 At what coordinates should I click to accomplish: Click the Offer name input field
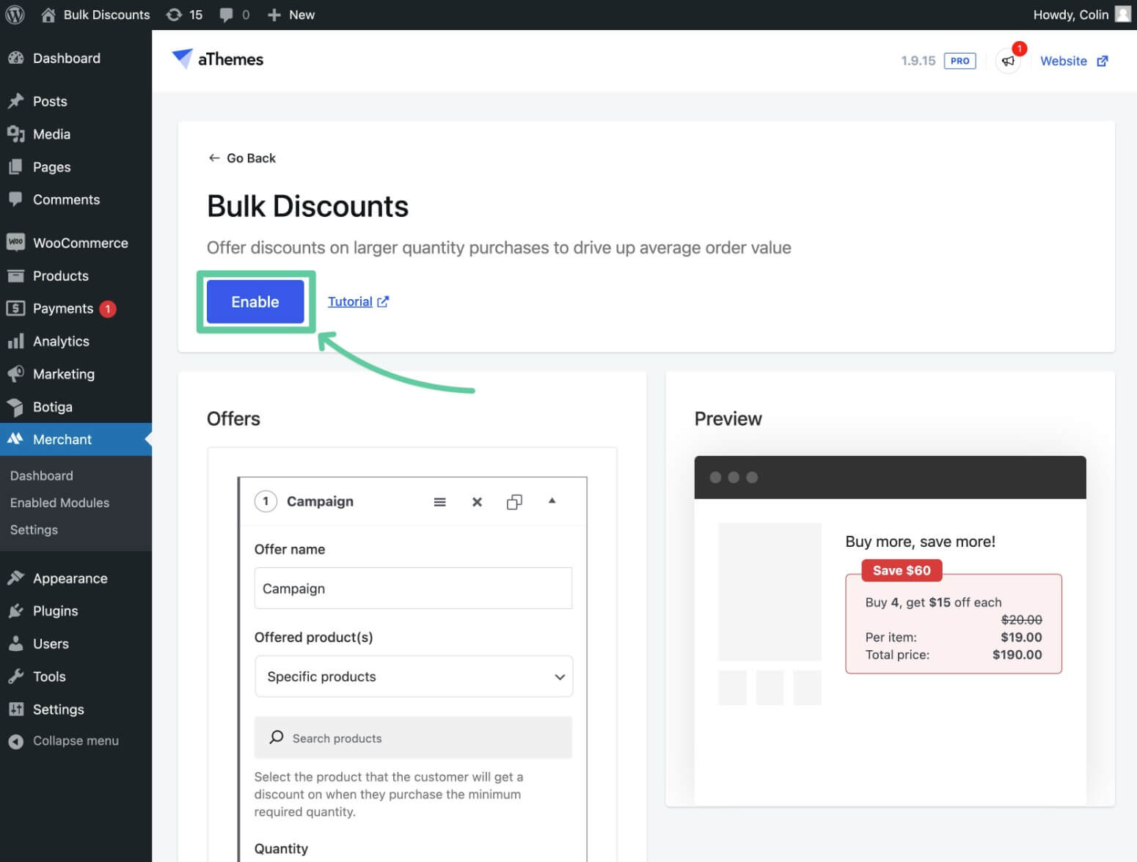point(413,588)
